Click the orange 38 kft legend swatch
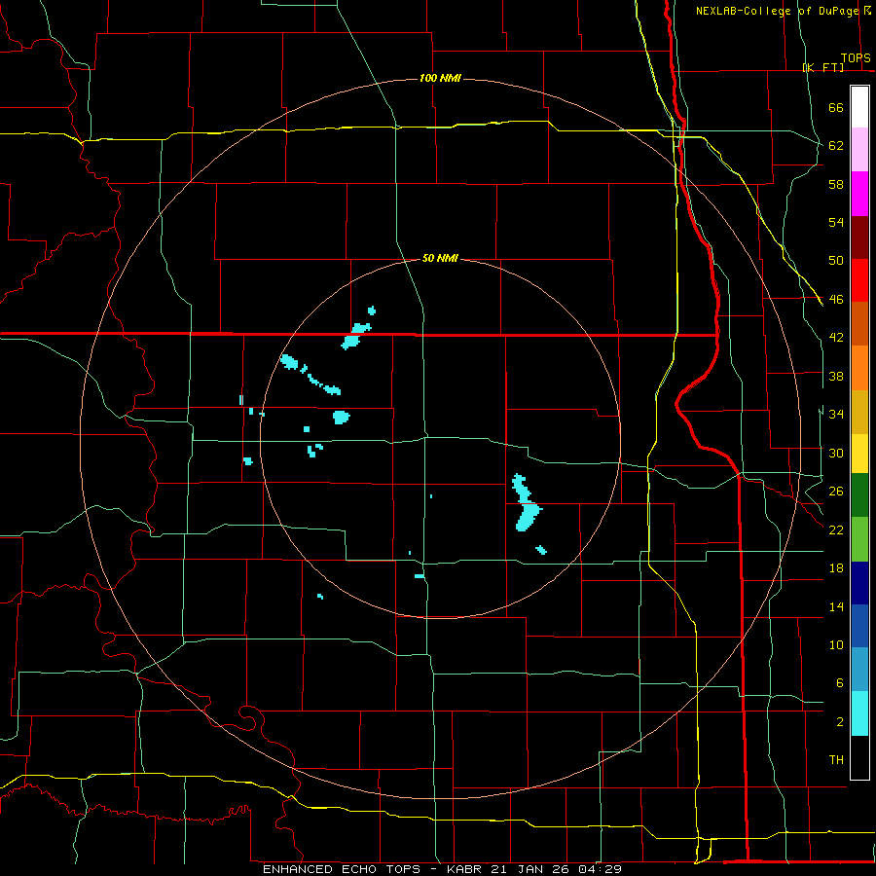 [x=859, y=368]
